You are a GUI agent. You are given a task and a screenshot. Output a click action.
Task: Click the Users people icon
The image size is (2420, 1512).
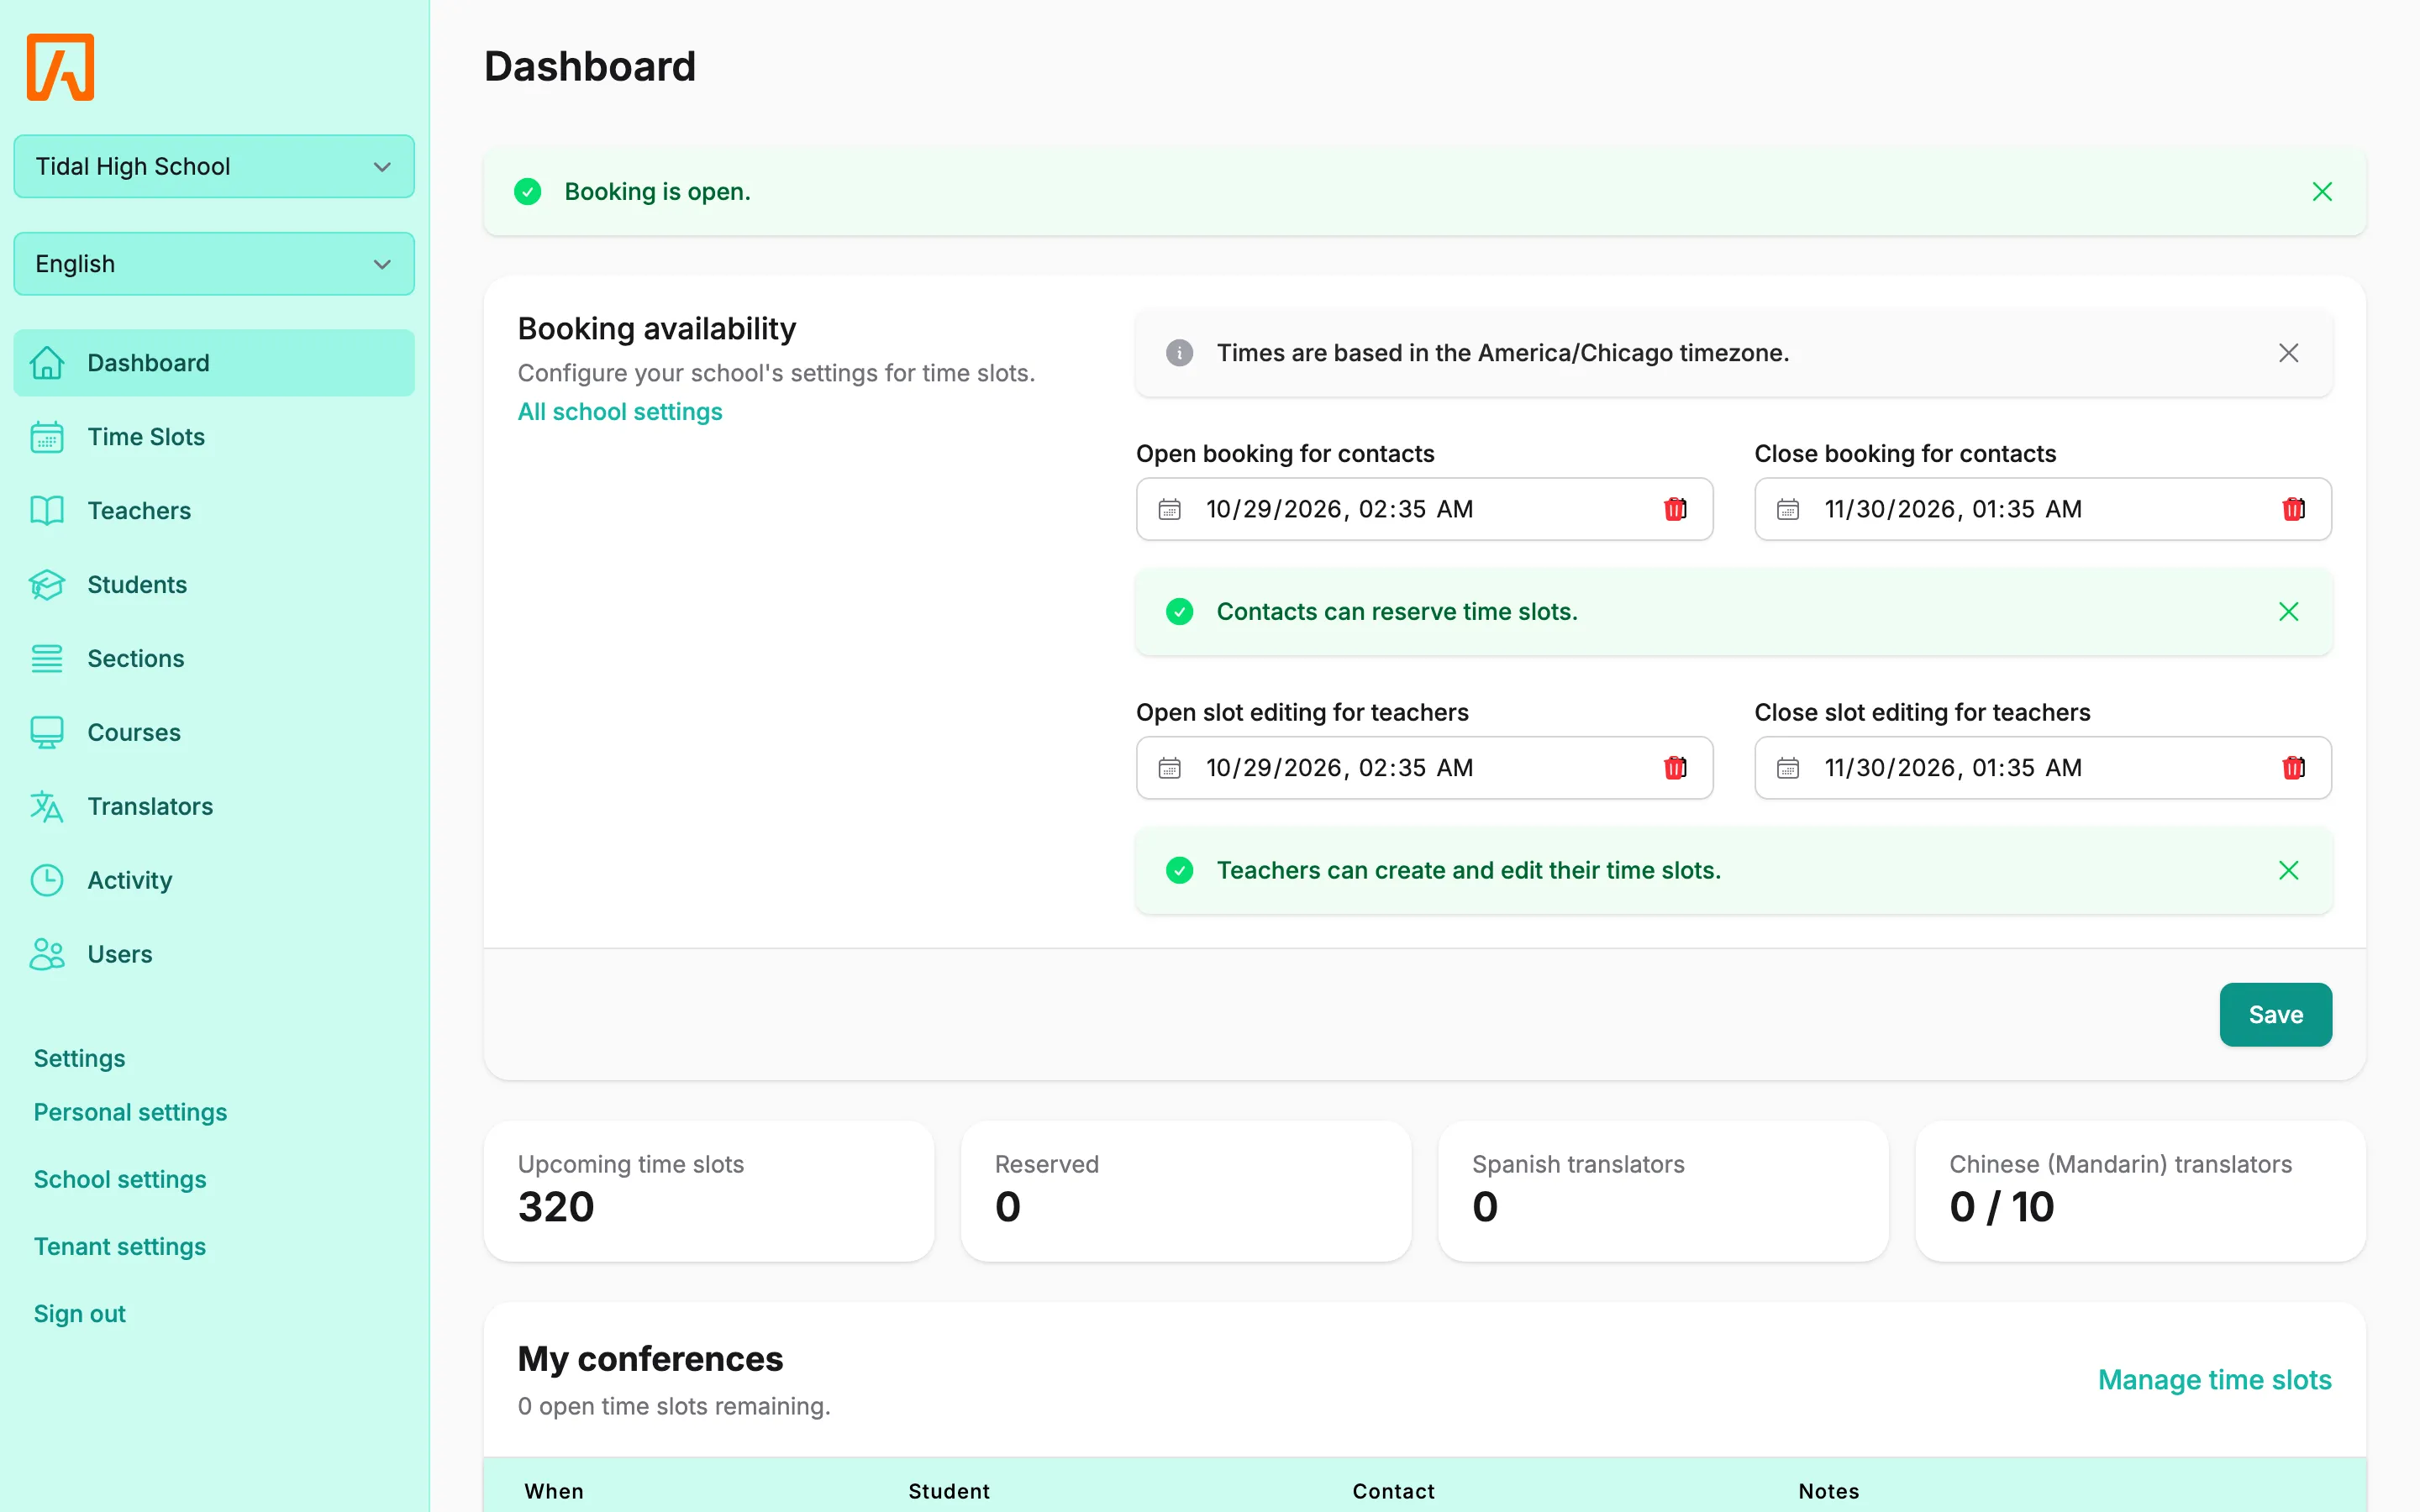[47, 955]
